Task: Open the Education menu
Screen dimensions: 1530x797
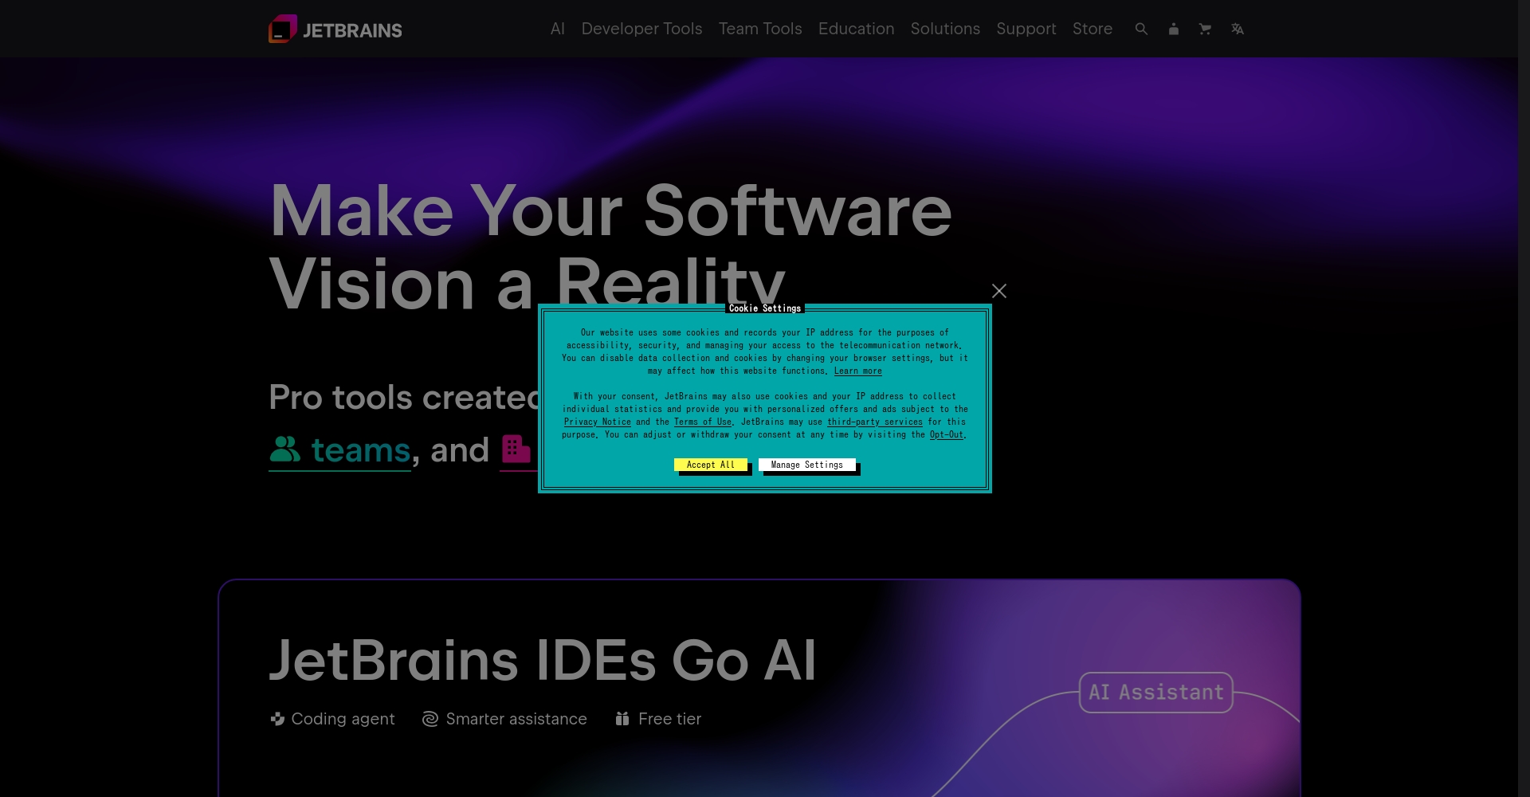Action: (x=856, y=29)
